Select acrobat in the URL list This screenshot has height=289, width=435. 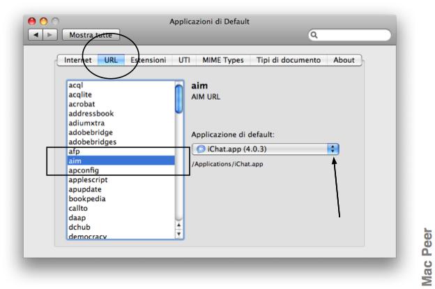point(121,104)
